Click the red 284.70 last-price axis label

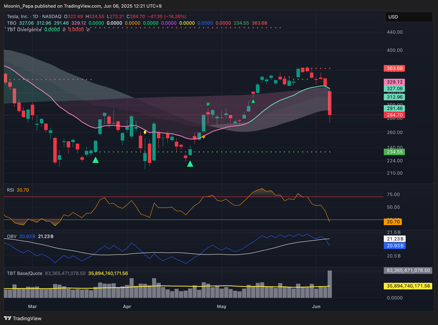395,115
